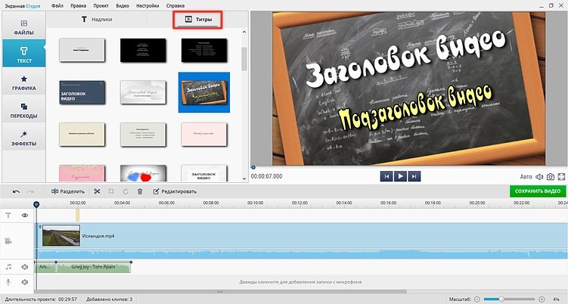The width and height of the screenshot is (568, 304).
Task: Select the Greg Joy - Torn Apart audio clip
Action: coord(94,267)
